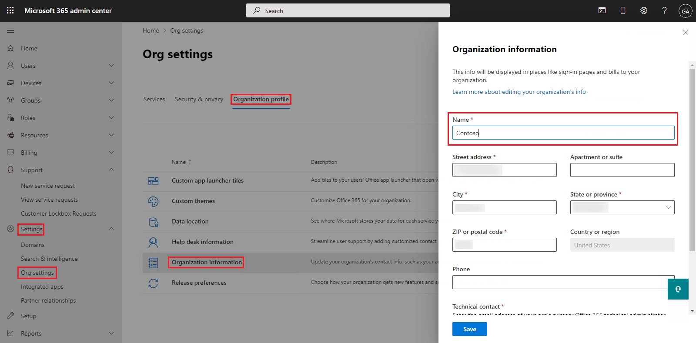The width and height of the screenshot is (696, 343).
Task: Open the help question mark icon
Action: (664, 10)
